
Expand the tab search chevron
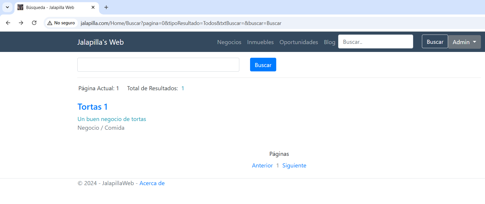point(7,7)
